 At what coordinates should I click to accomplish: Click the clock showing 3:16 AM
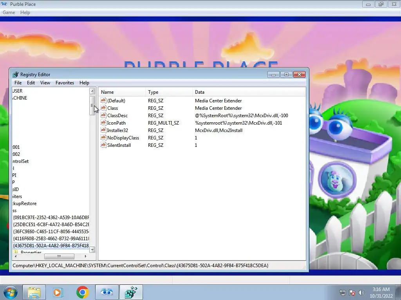(x=381, y=289)
